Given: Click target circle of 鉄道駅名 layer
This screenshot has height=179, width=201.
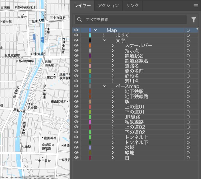Looking at the screenshot, I should (188, 56).
